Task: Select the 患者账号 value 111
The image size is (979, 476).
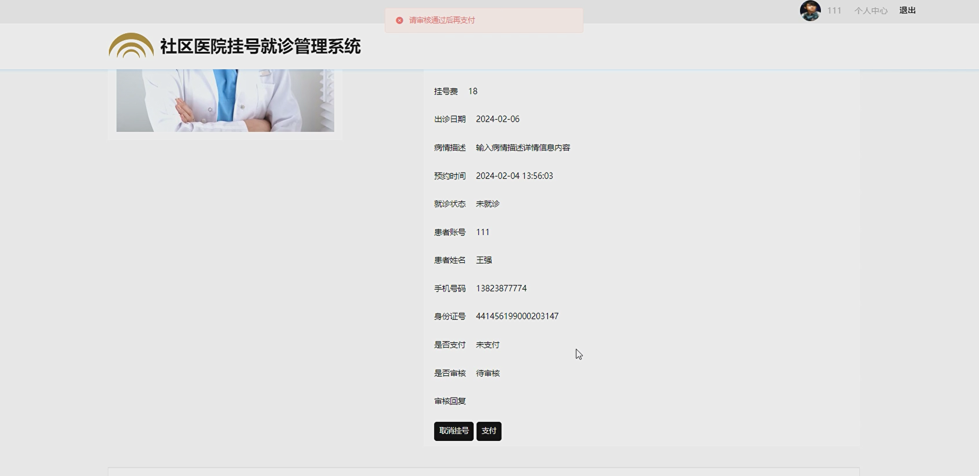Action: (x=483, y=232)
